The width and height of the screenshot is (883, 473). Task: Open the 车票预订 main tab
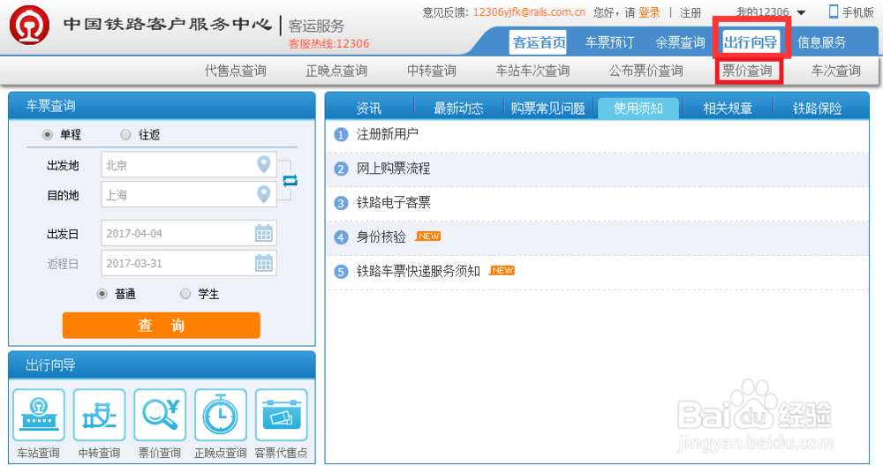click(610, 42)
